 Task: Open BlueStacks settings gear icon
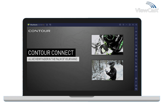tap(136, 79)
